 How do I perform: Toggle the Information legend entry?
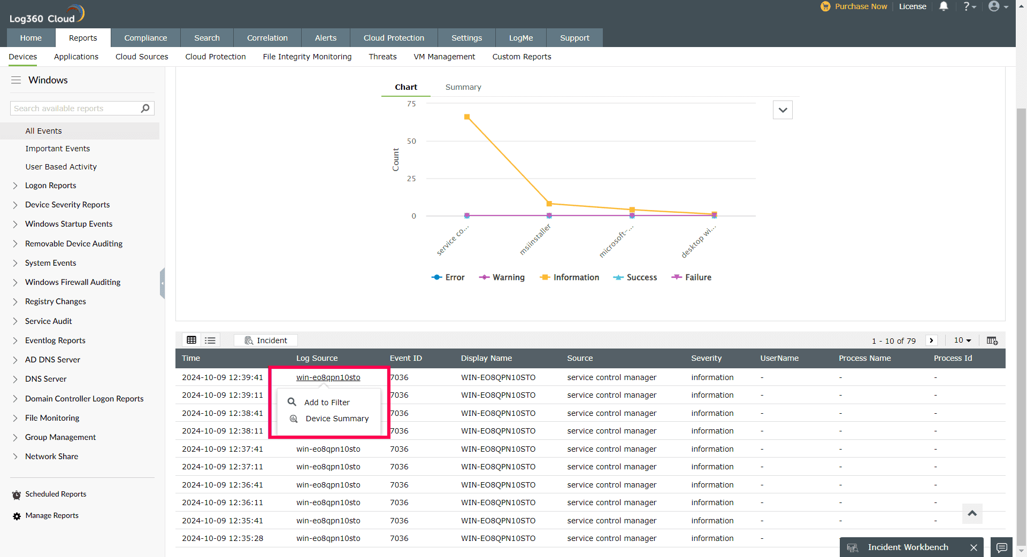(x=570, y=277)
